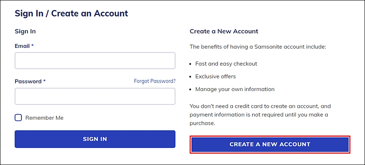Click the asterisk beside the Password label
The width and height of the screenshot is (365, 165).
(x=45, y=81)
